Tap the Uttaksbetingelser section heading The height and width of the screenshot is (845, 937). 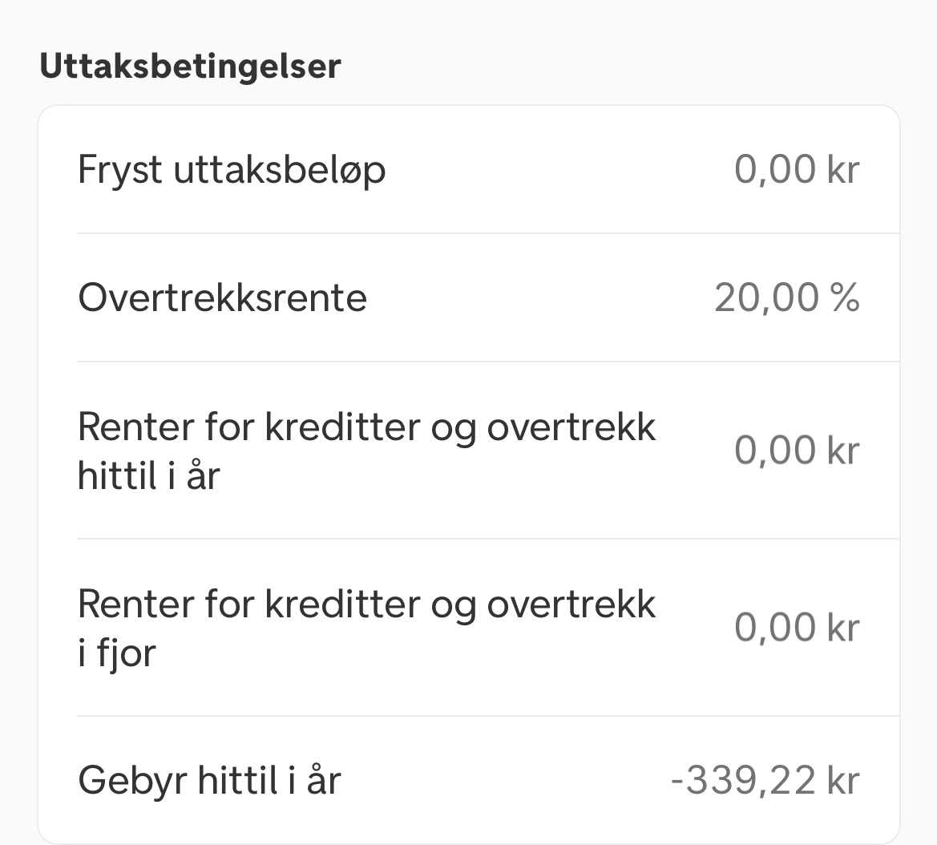(190, 66)
